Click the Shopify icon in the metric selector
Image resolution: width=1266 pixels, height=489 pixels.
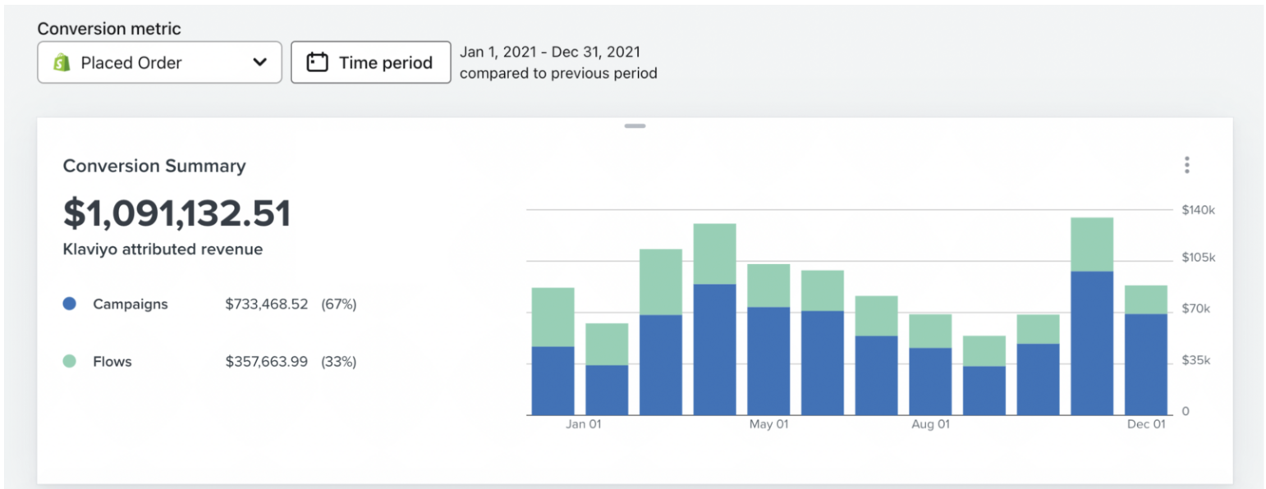click(60, 62)
